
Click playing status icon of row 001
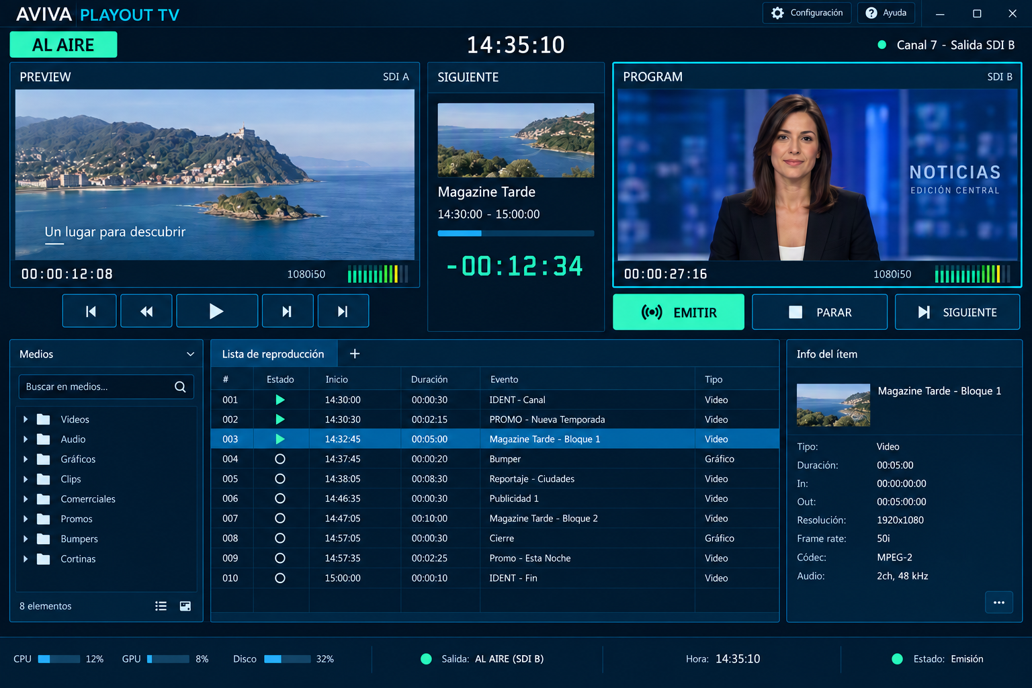(x=280, y=400)
